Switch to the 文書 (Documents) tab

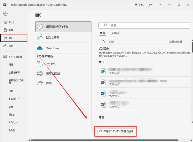(102, 33)
